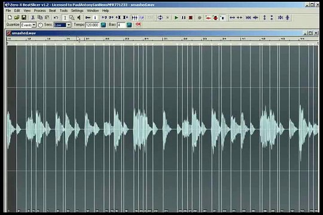Select the I-beam selection tool
Screen dimensions: 323x215
tap(65, 18)
